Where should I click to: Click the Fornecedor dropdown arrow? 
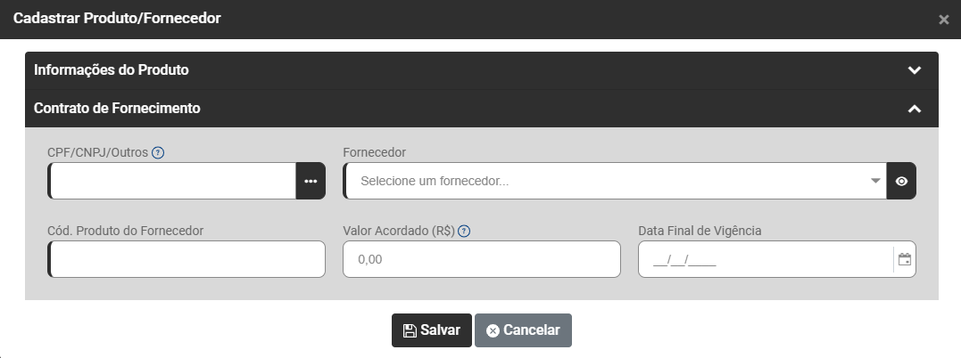point(875,181)
